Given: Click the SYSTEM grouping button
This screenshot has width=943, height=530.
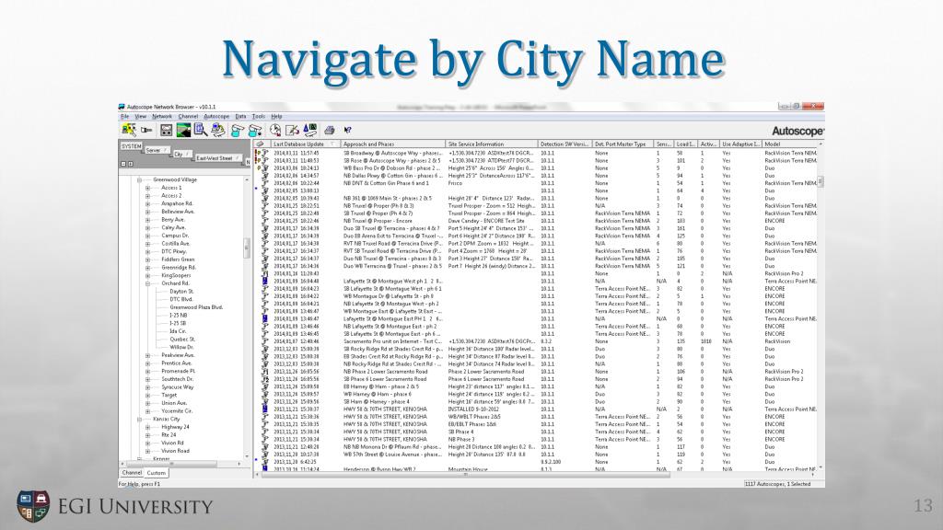Looking at the screenshot, I should 131,146.
